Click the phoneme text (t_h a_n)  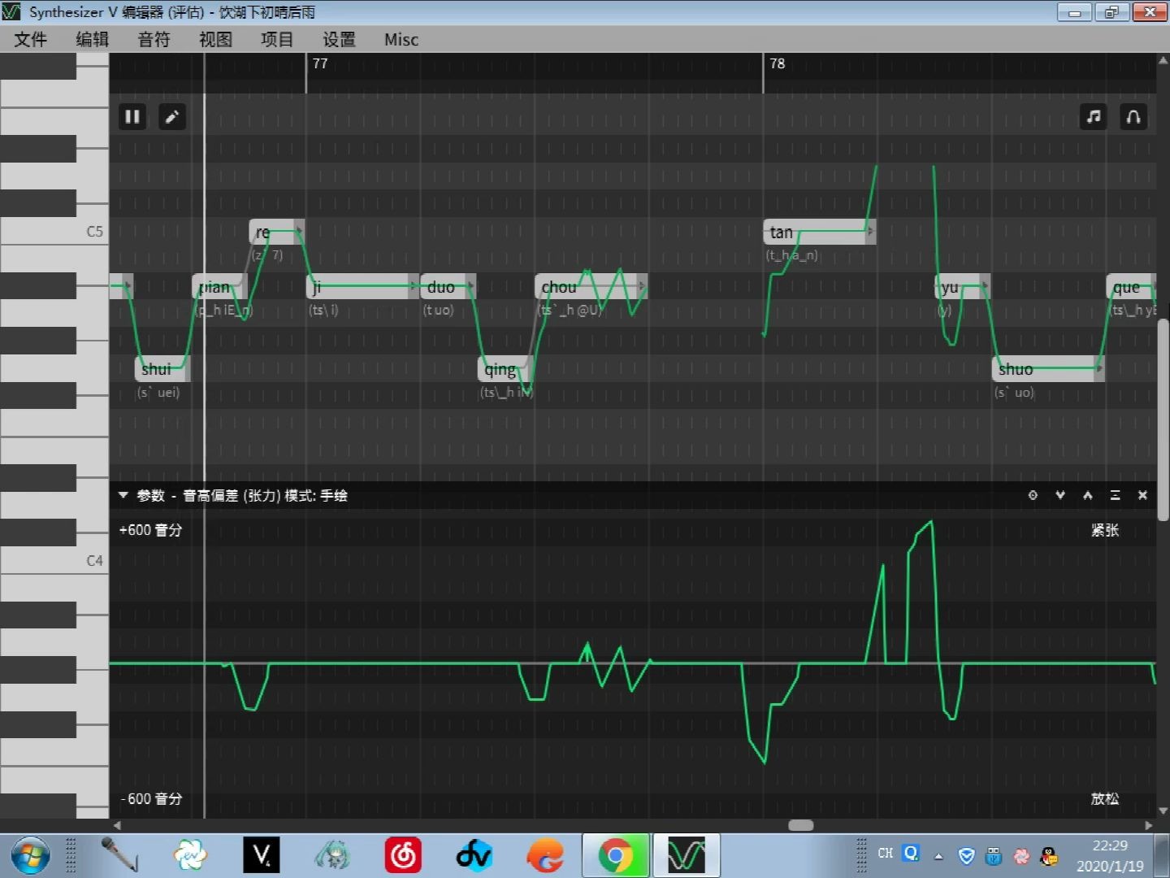click(792, 255)
